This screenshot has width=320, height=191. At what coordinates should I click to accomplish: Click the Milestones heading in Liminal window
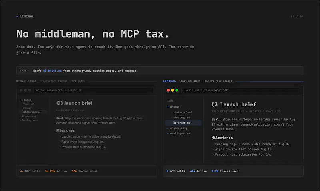(222, 138)
